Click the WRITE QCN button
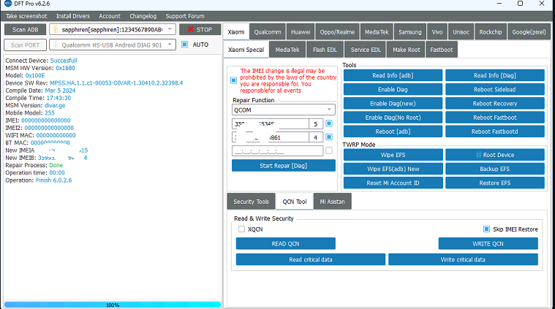Image resolution: width=555 pixels, height=309 pixels. (488, 243)
